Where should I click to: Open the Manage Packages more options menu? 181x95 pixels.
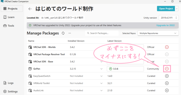pos(70,33)
